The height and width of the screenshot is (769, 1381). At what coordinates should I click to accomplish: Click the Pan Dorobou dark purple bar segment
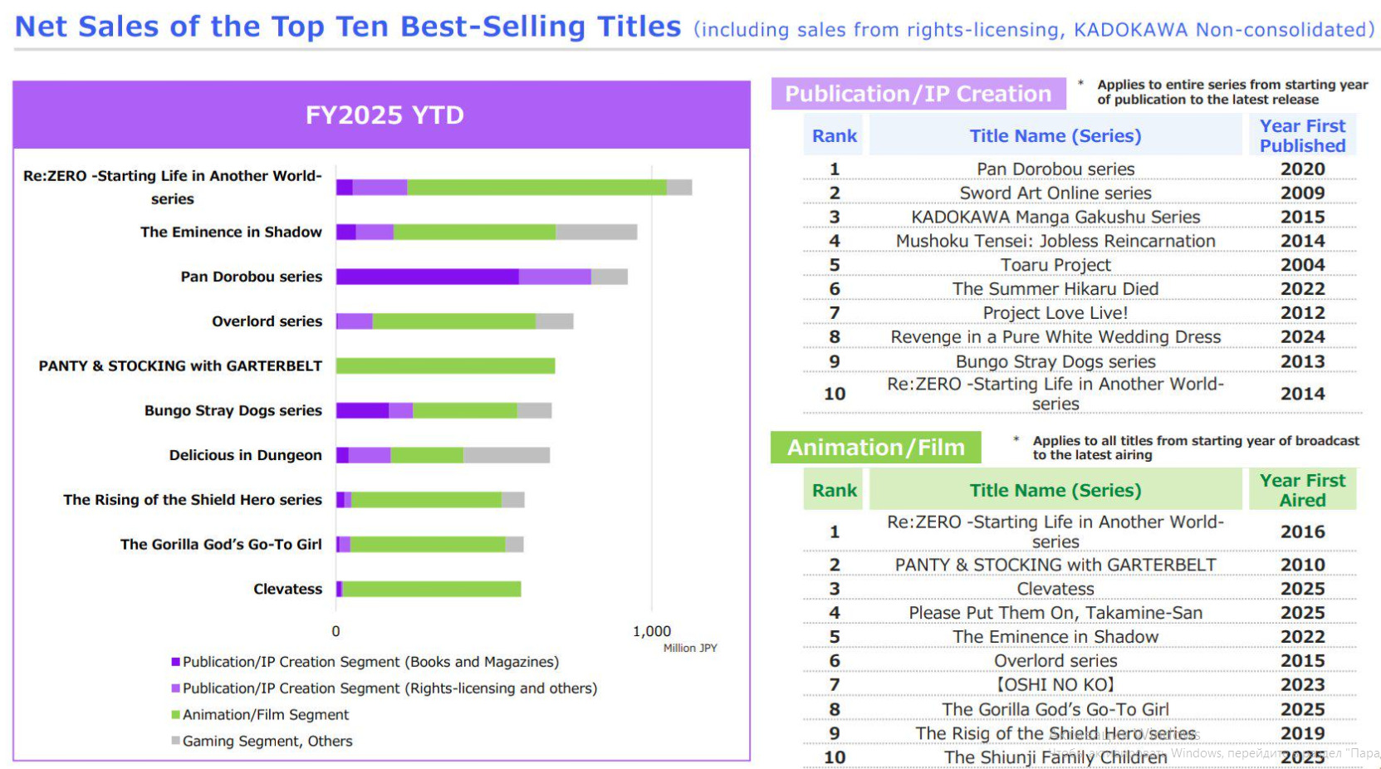427,277
